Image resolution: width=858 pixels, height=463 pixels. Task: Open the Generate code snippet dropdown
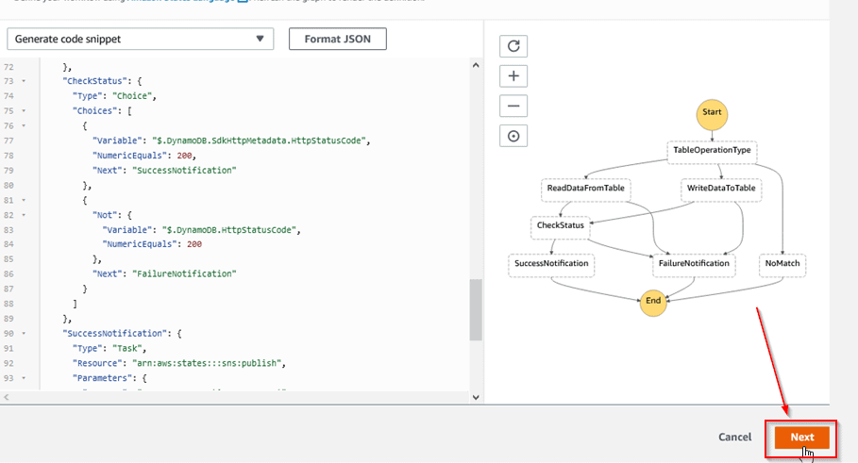[x=140, y=39]
